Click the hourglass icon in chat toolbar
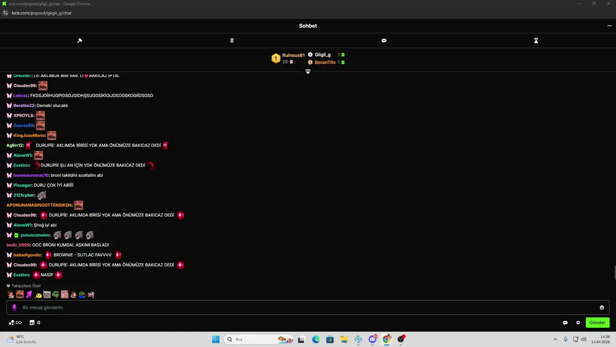The image size is (616, 347). [x=536, y=40]
